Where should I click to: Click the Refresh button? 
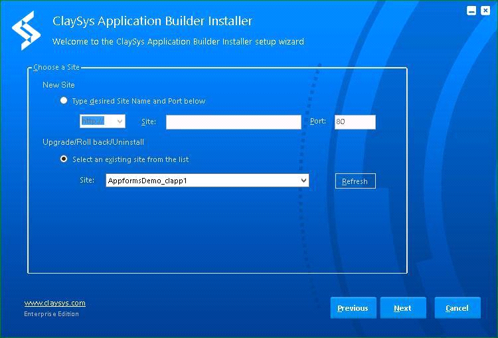pos(355,181)
